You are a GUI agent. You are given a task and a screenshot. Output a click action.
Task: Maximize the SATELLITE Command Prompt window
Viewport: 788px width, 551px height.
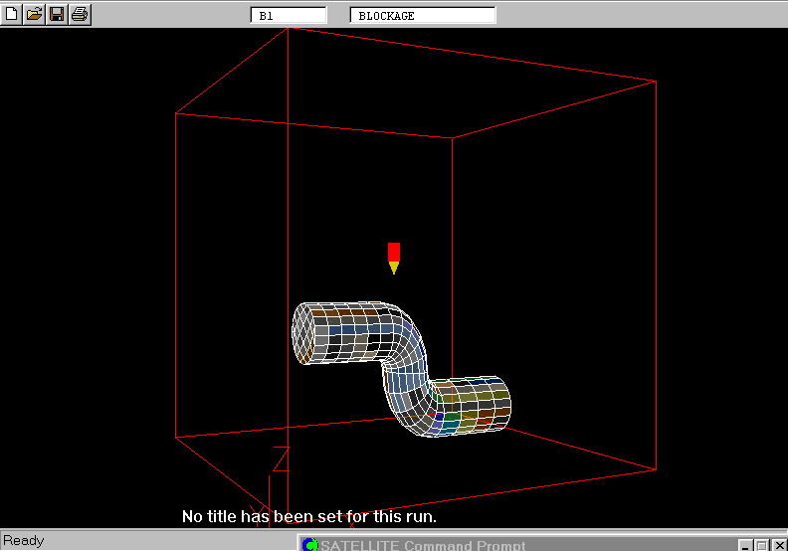click(761, 545)
